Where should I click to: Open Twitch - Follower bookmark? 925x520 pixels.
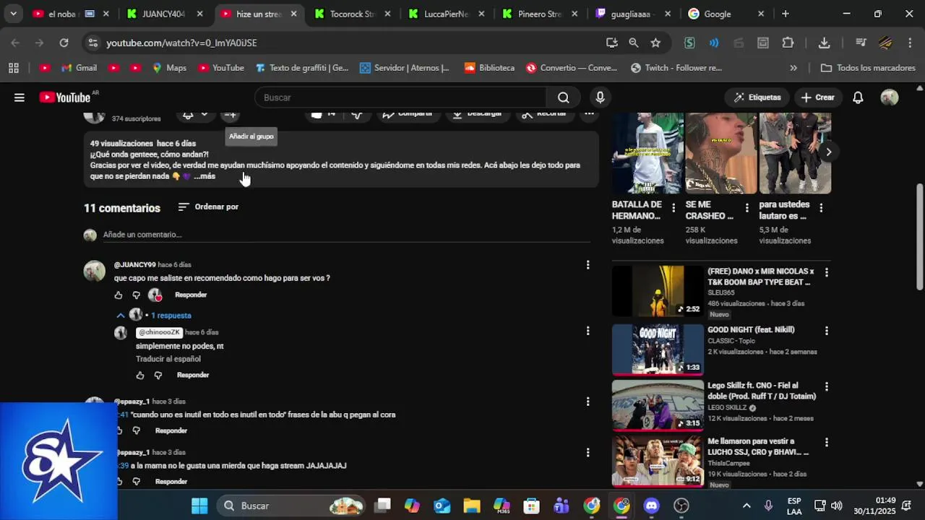point(676,68)
